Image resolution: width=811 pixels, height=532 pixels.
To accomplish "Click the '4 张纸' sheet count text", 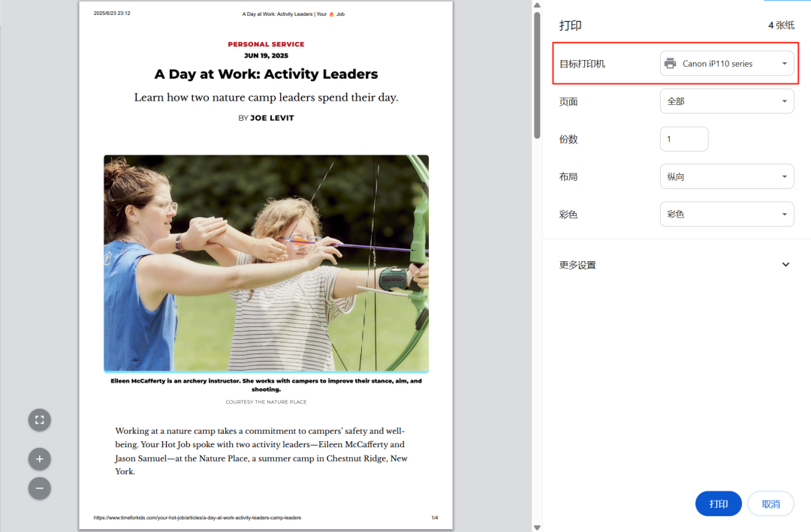I will click(781, 26).
